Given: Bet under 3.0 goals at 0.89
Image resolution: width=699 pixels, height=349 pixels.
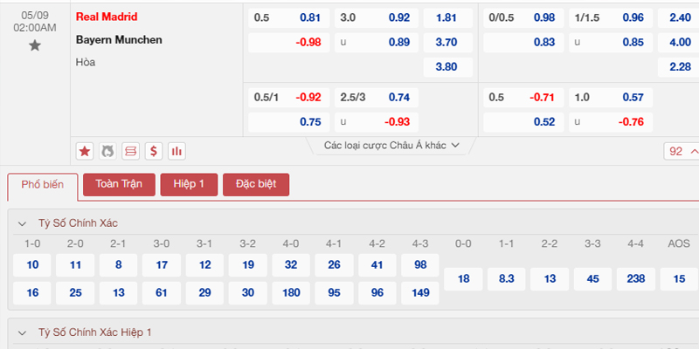Looking at the screenshot, I should [377, 43].
